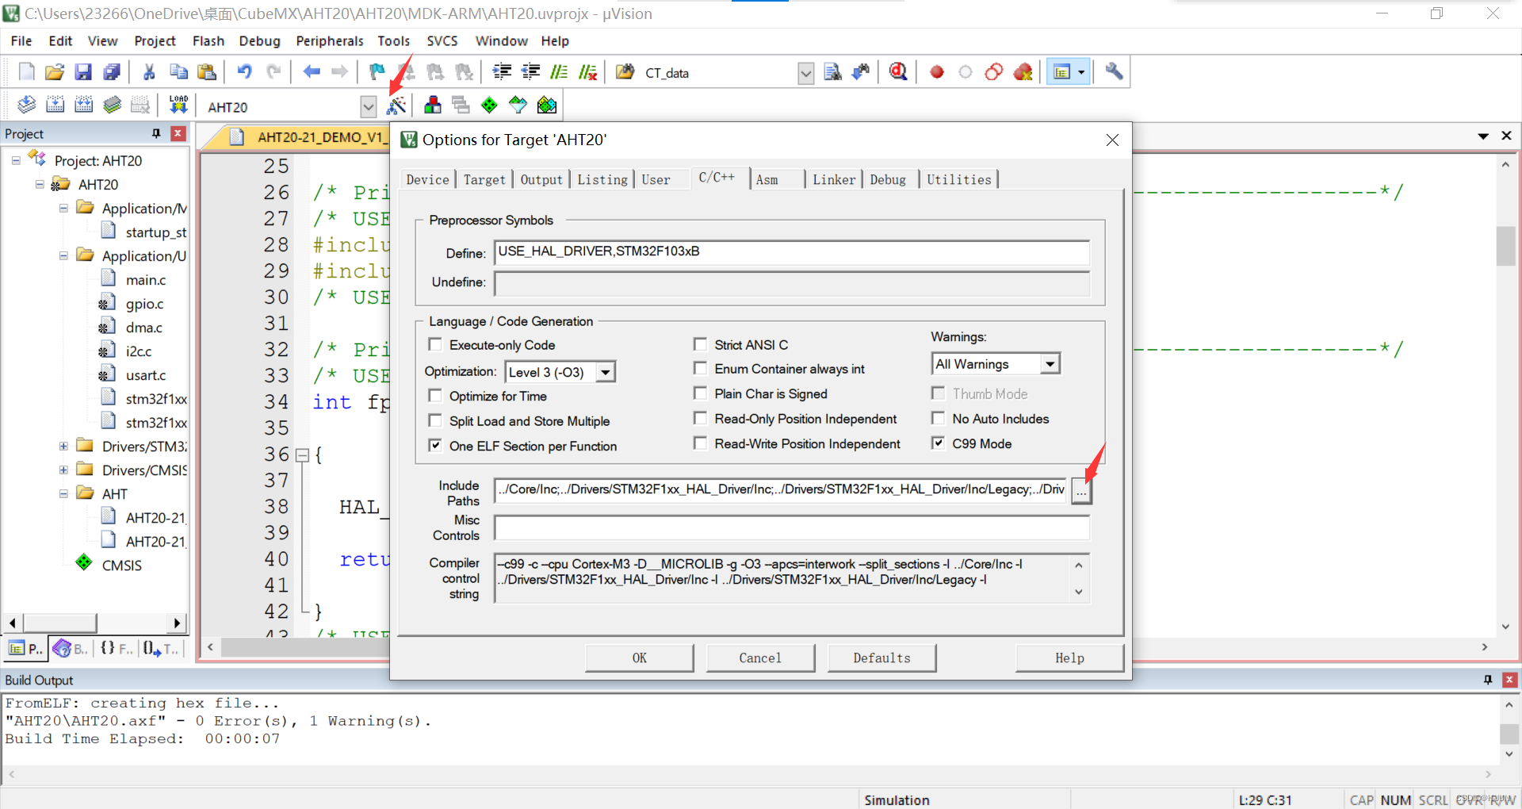Screen dimensions: 1522x809
Task: Expand Drivers/STM32 folder in project tree
Action: (x=63, y=446)
